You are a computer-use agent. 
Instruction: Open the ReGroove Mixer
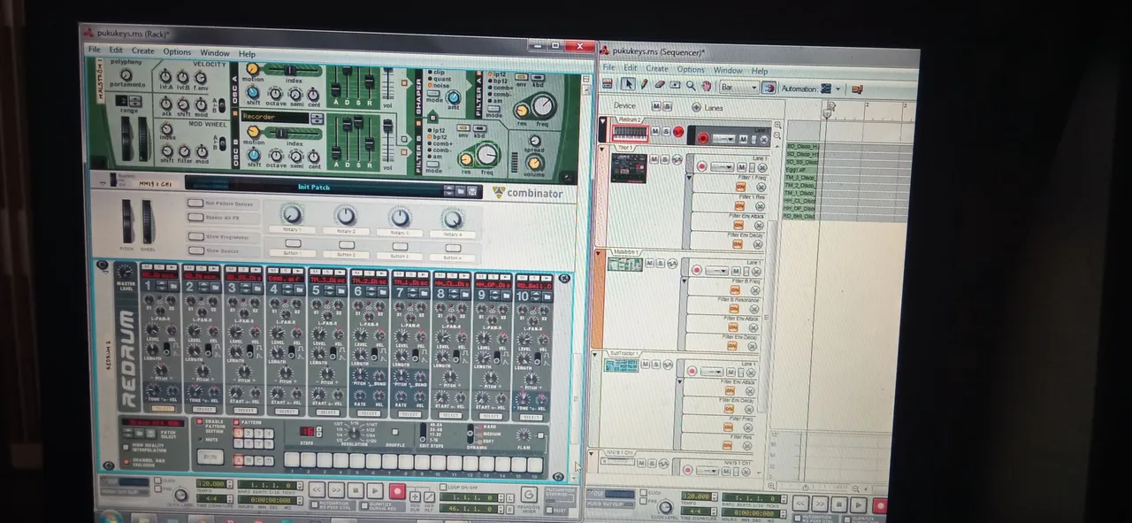tap(529, 495)
